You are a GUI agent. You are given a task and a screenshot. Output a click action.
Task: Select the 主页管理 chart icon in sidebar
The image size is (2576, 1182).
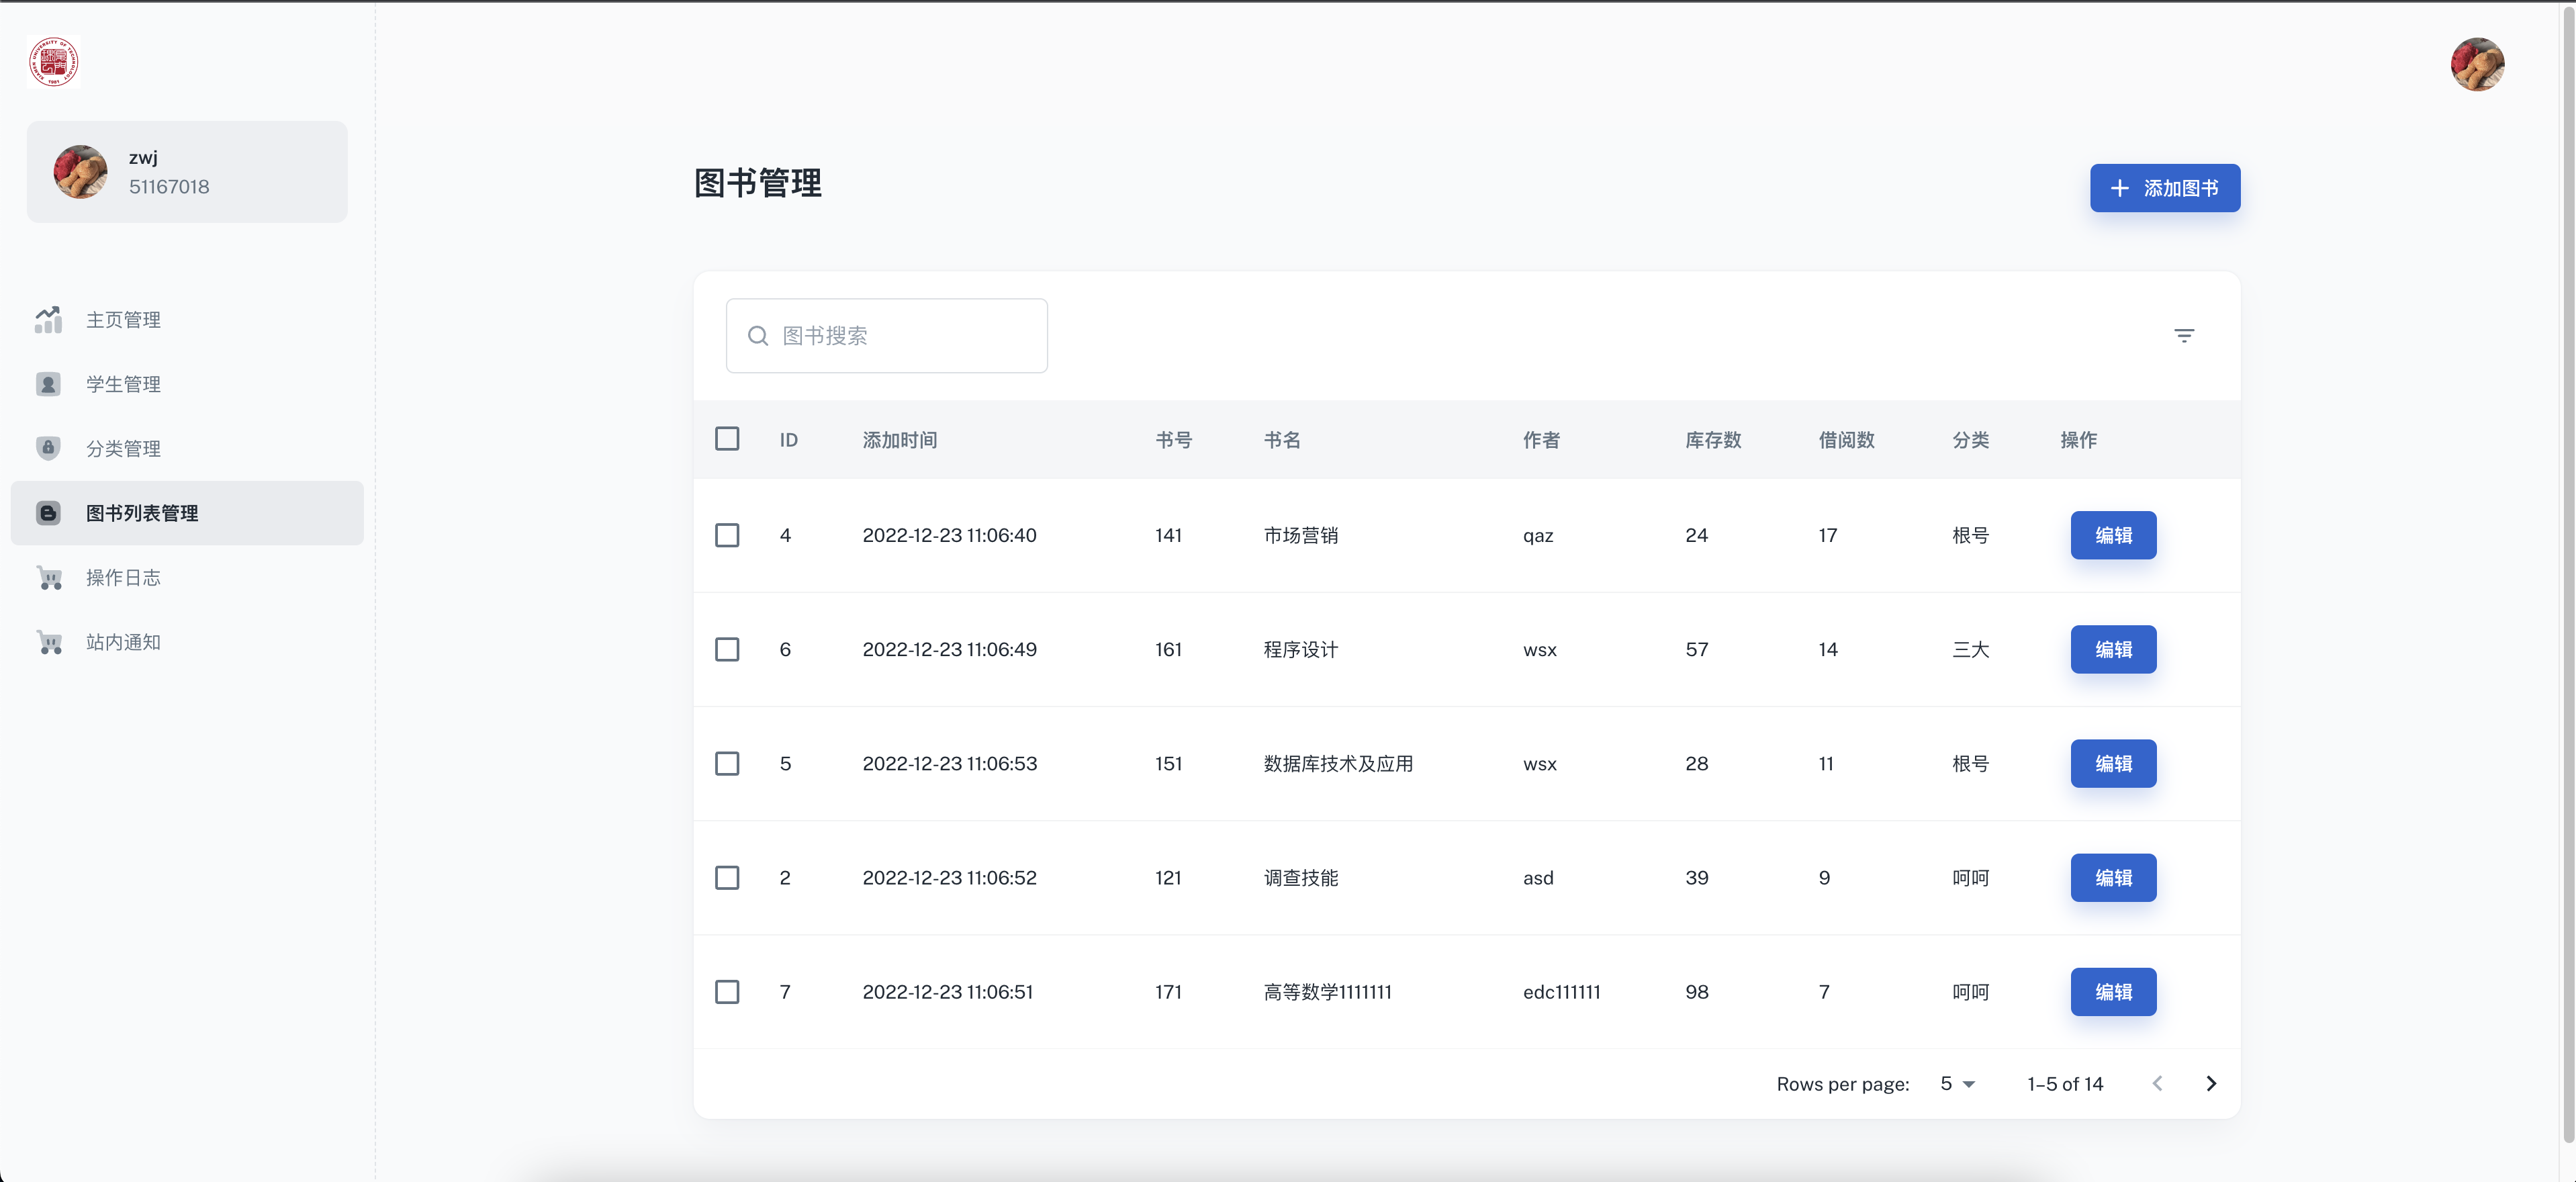point(48,320)
